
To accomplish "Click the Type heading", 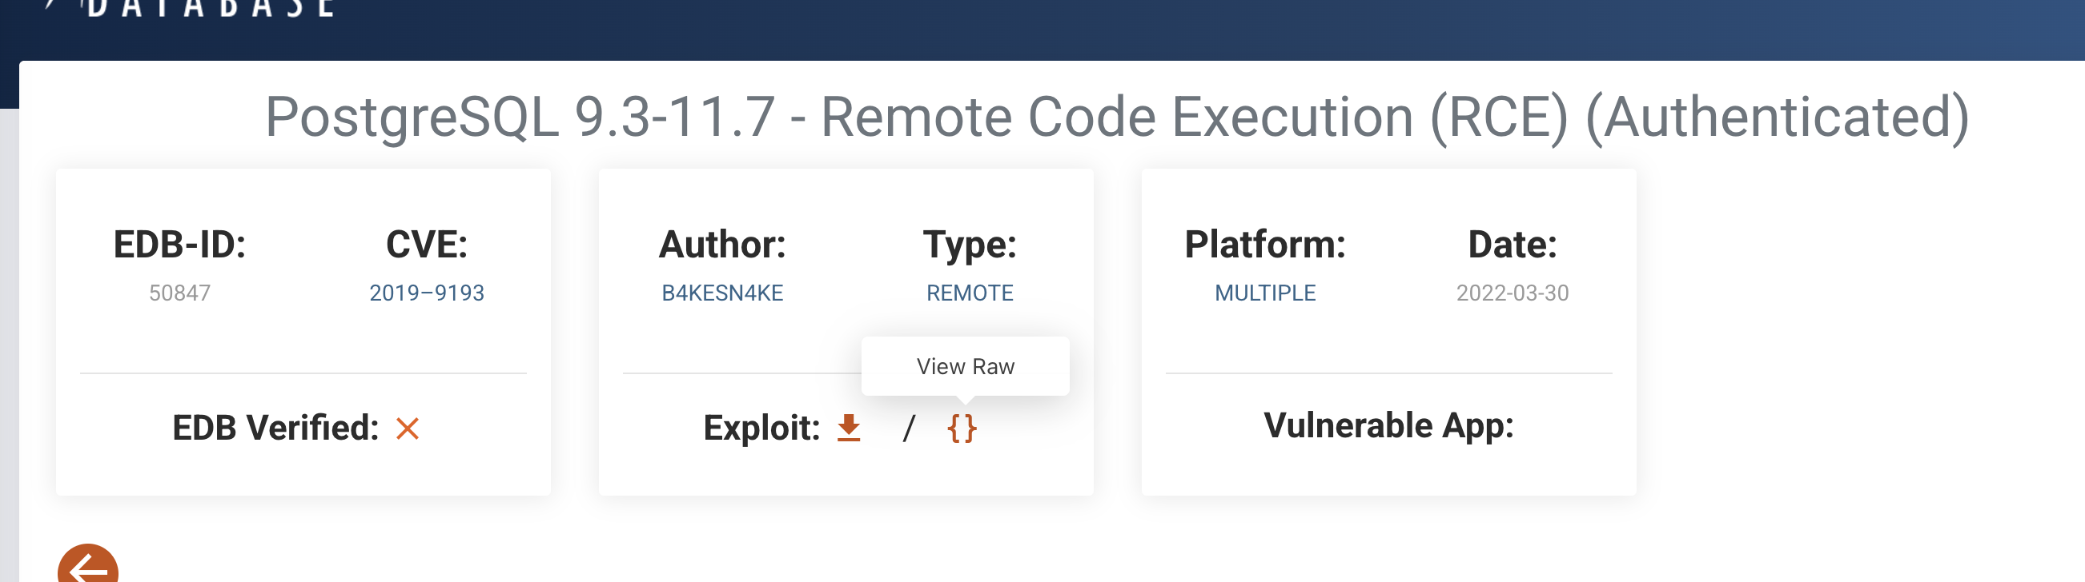I will tap(970, 244).
